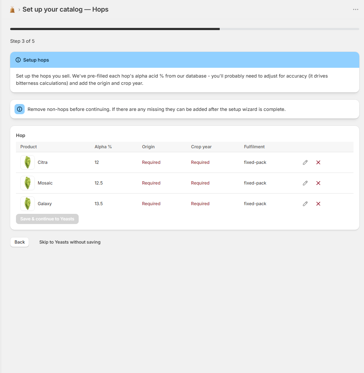This screenshot has width=364, height=373.
Task: Click the setup progress bar
Action: tap(185, 29)
